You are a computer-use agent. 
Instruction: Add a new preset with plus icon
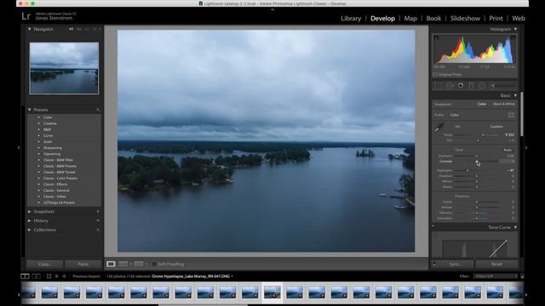click(x=98, y=110)
